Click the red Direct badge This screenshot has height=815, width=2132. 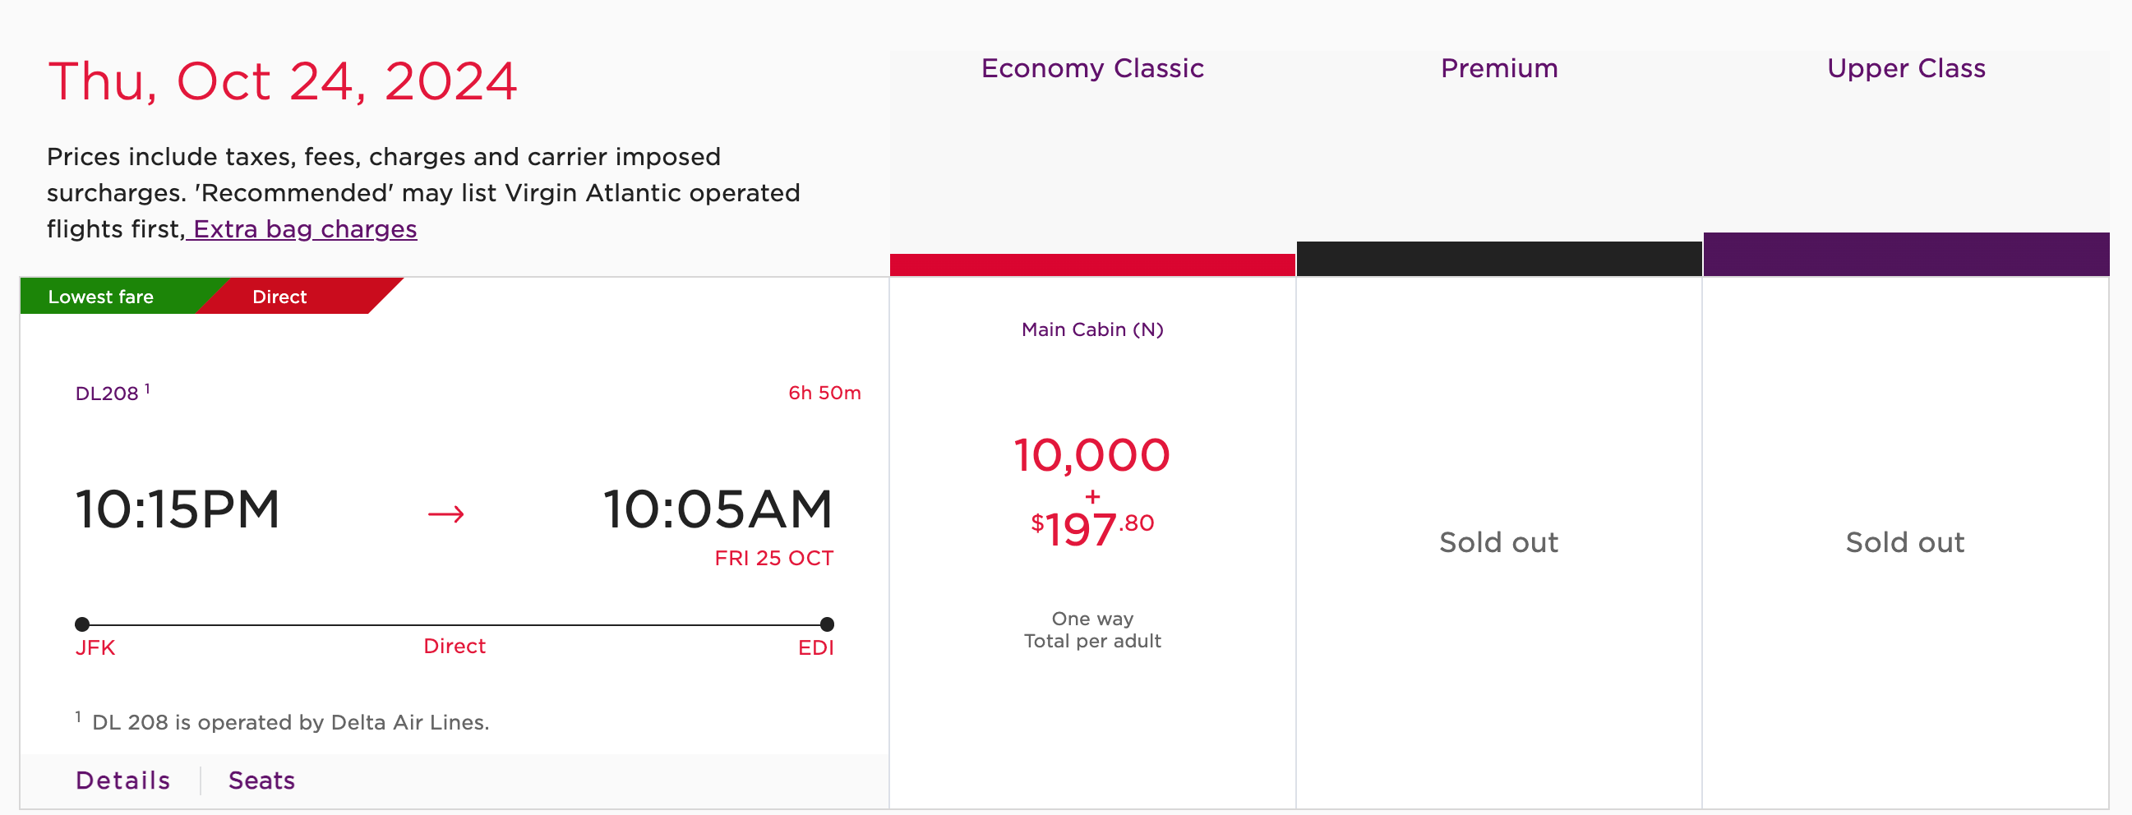coord(279,297)
